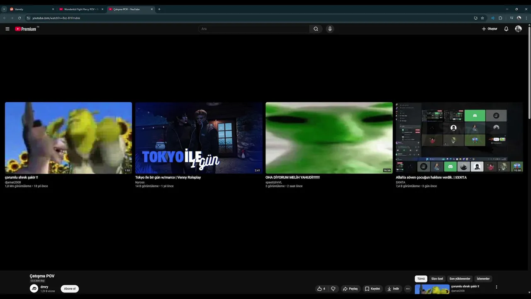Go forward in browser history
Viewport: 531px width, 299px height.
point(12,18)
